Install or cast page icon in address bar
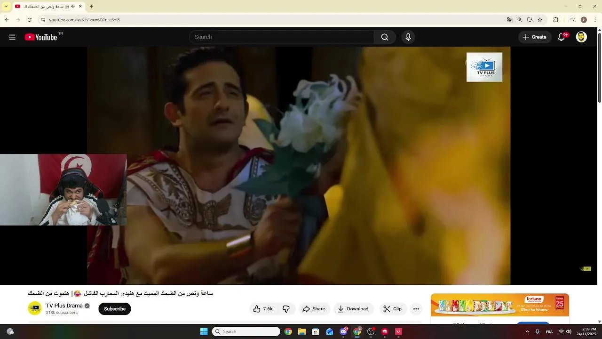 pos(530,20)
